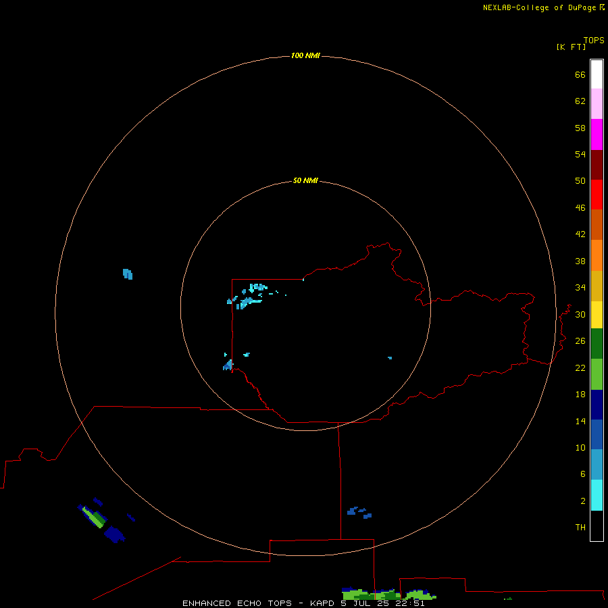Click the 'KAPD' radar station identifier

tap(322, 603)
